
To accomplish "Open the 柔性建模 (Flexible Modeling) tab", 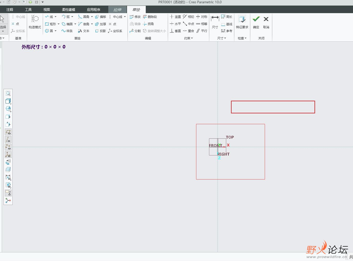I will tap(69, 10).
